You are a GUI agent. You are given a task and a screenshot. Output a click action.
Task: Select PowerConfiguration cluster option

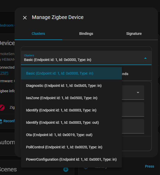[71, 159]
